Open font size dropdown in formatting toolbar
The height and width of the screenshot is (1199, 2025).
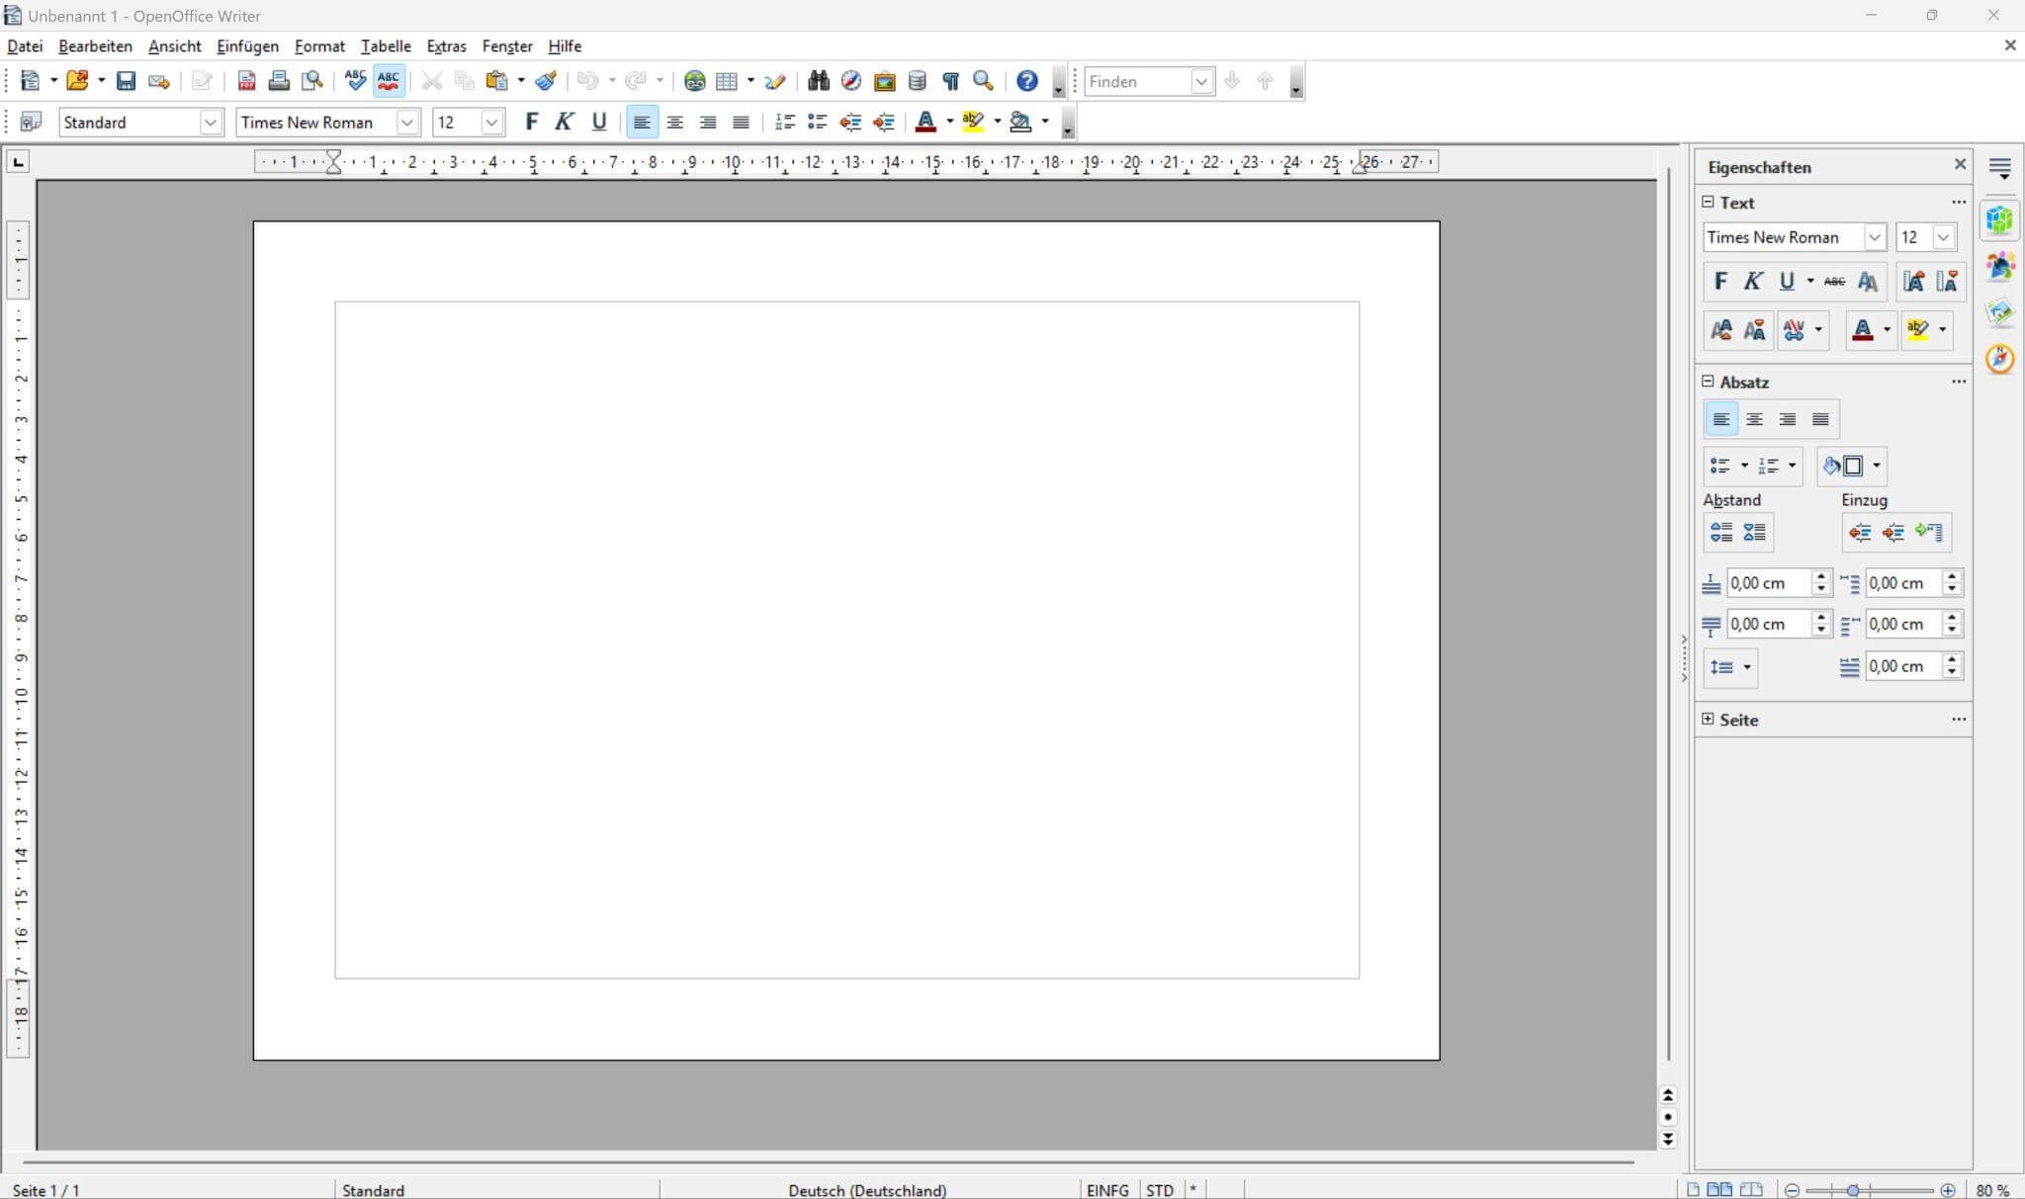pyautogui.click(x=491, y=122)
